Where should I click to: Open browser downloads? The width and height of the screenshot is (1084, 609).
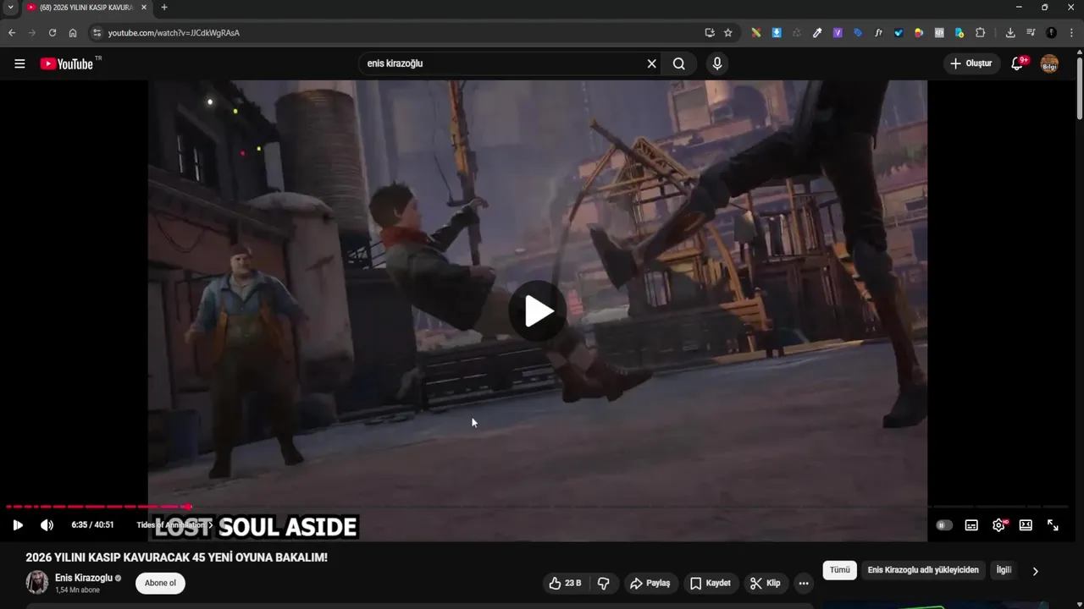pyautogui.click(x=1010, y=33)
